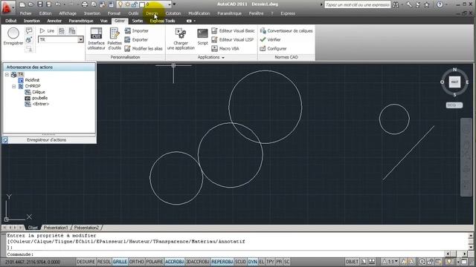
Task: Toggle ACCROBJ object snap
Action: 175,262
